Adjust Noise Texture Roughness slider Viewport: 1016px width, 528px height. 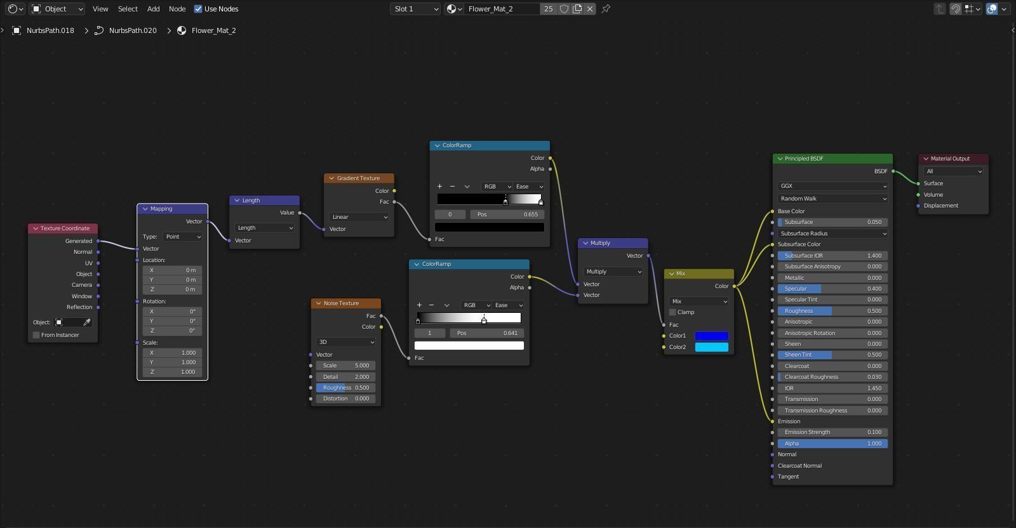click(x=345, y=388)
